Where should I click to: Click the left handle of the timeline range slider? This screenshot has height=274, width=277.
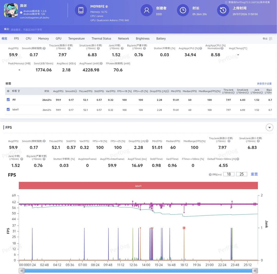22,271
